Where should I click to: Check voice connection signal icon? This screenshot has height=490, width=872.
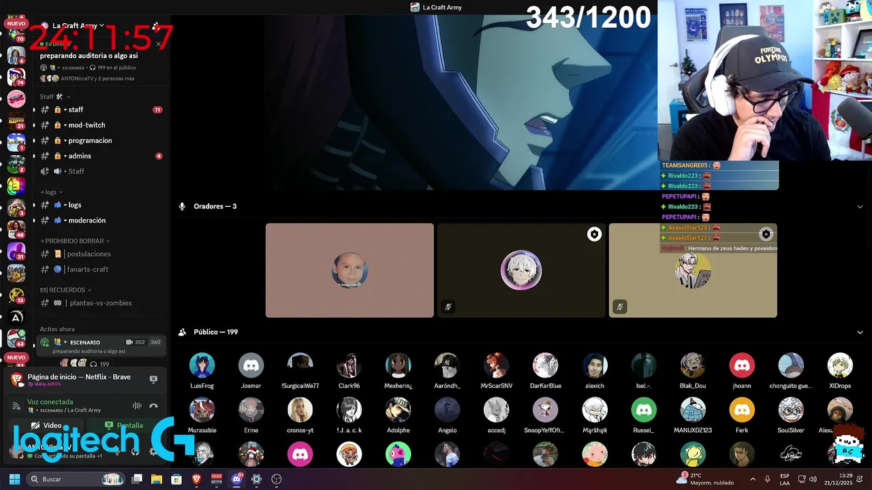[x=16, y=406]
